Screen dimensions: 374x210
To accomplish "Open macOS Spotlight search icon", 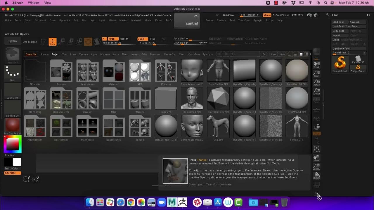I will click(326, 3).
